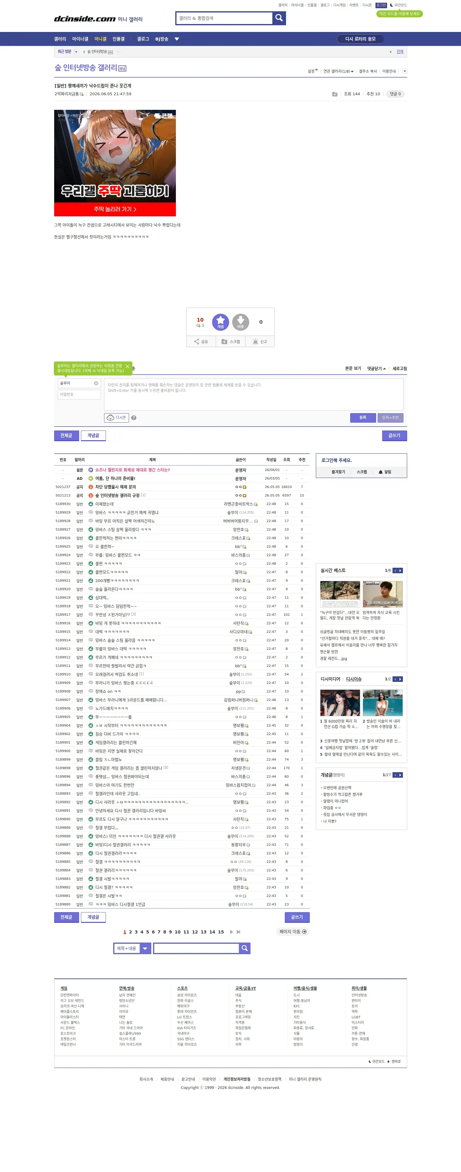Image resolution: width=461 pixels, height=1172 pixels.
Task: Open 마이너갤 in the blue nav bar
Action: (80, 39)
